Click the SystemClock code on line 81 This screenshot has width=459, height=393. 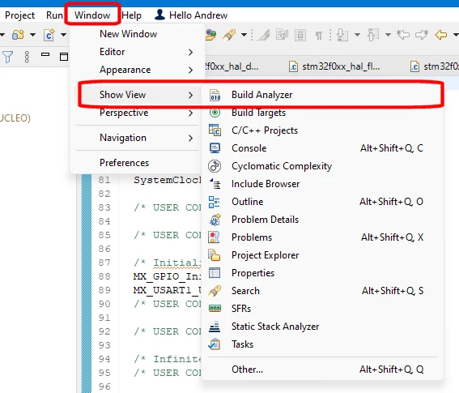[167, 180]
